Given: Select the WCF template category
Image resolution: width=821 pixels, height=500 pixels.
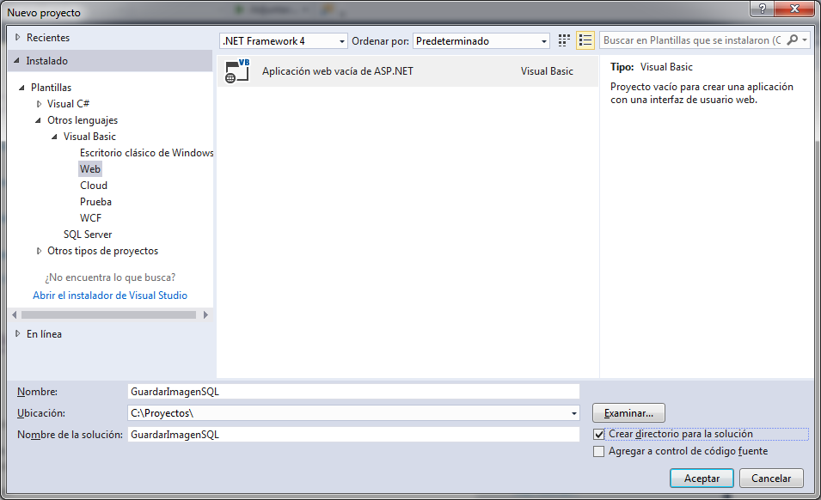Looking at the screenshot, I should click(x=91, y=218).
